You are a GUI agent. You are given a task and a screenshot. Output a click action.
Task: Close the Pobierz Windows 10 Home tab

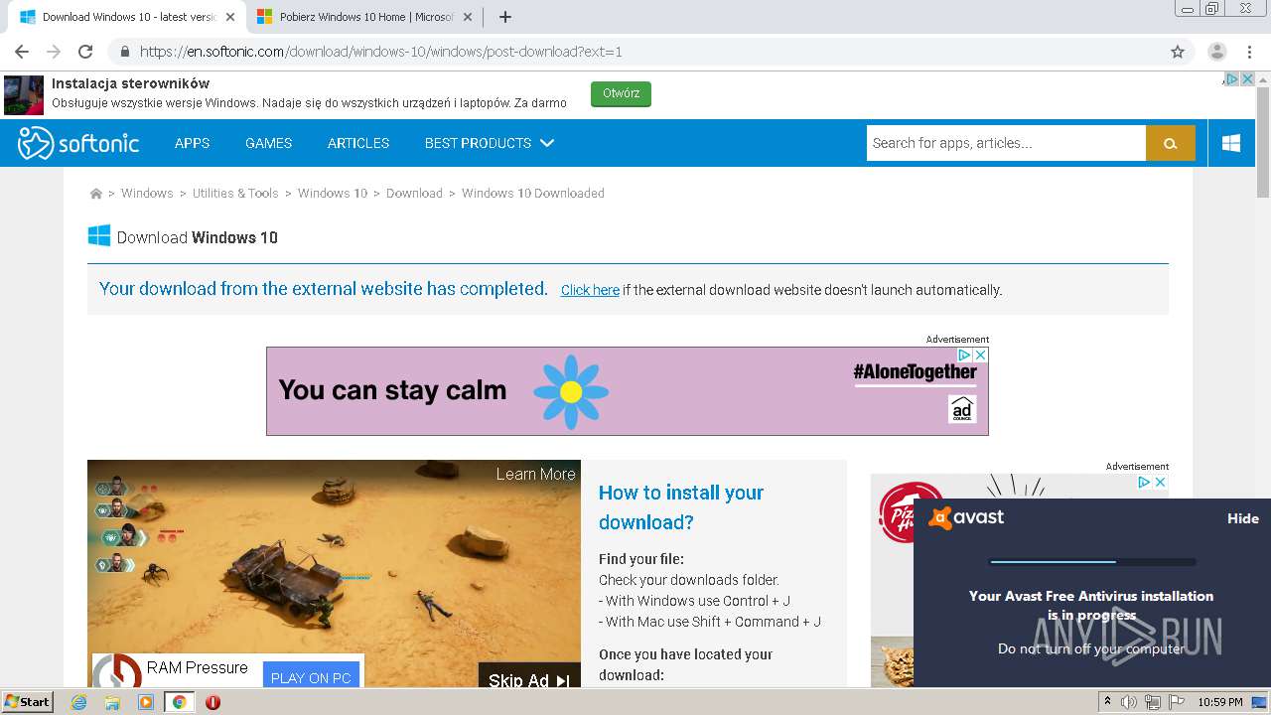pos(468,17)
